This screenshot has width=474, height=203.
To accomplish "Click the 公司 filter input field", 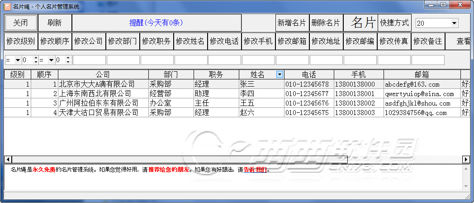I will click(x=89, y=60).
